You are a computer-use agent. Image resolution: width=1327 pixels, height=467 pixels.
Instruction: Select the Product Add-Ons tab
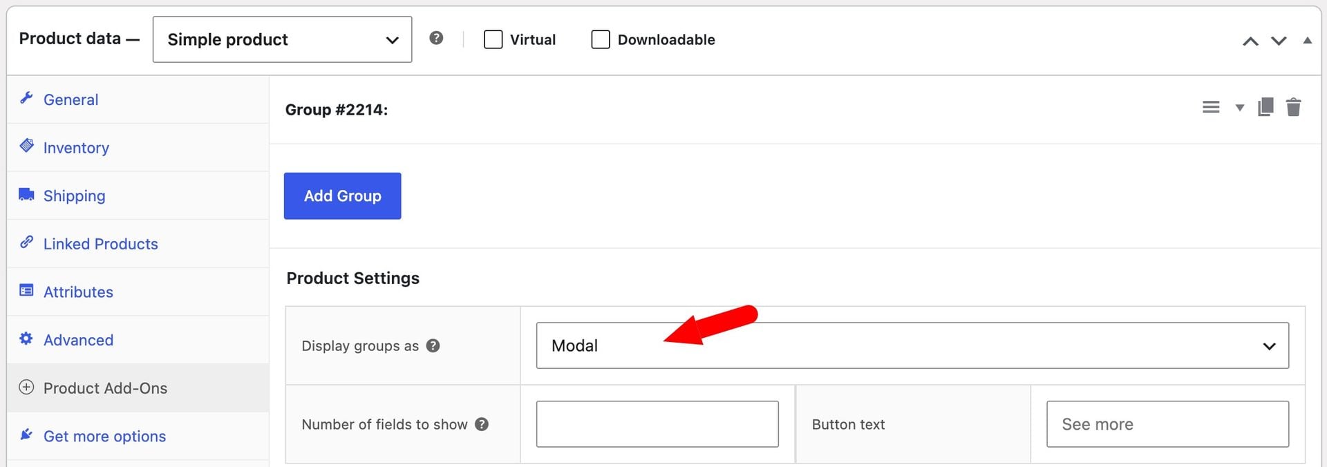tap(138, 388)
